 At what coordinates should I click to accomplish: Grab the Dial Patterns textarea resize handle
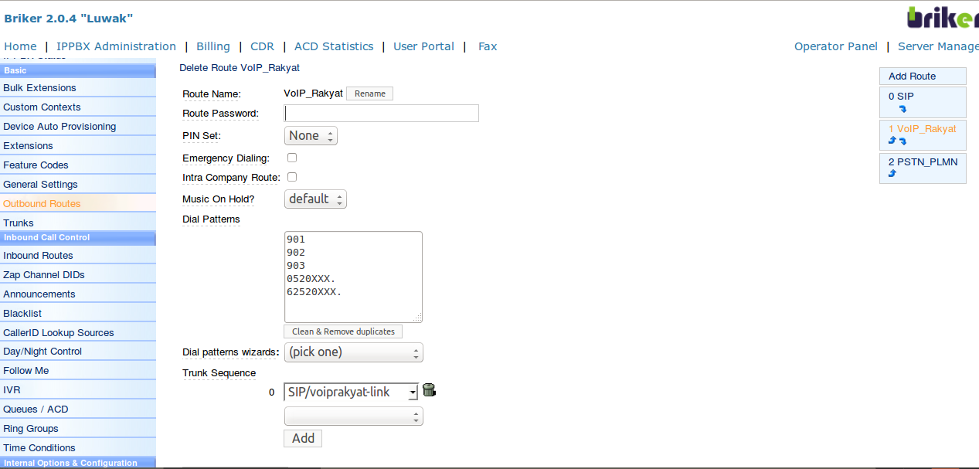[418, 318]
